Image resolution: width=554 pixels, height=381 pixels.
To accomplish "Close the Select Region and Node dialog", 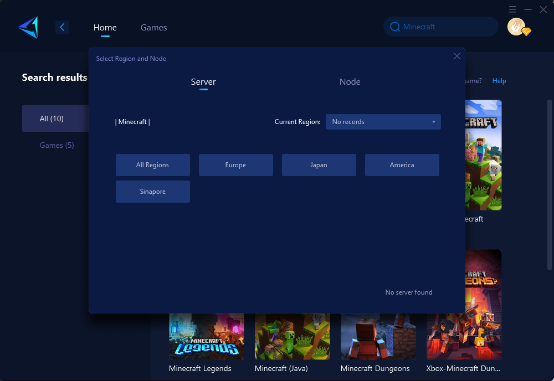I will (x=457, y=56).
